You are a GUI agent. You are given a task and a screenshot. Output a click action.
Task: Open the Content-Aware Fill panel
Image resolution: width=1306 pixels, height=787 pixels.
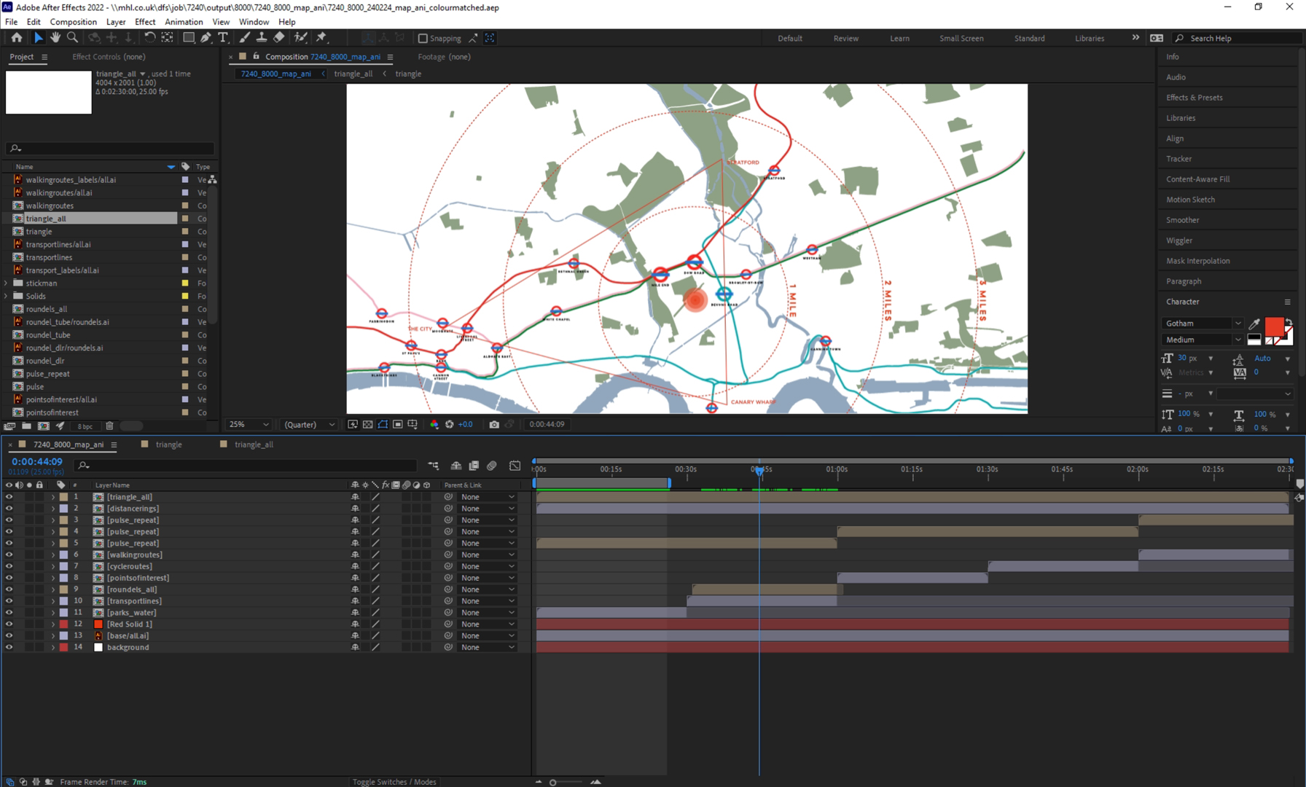pyautogui.click(x=1197, y=179)
